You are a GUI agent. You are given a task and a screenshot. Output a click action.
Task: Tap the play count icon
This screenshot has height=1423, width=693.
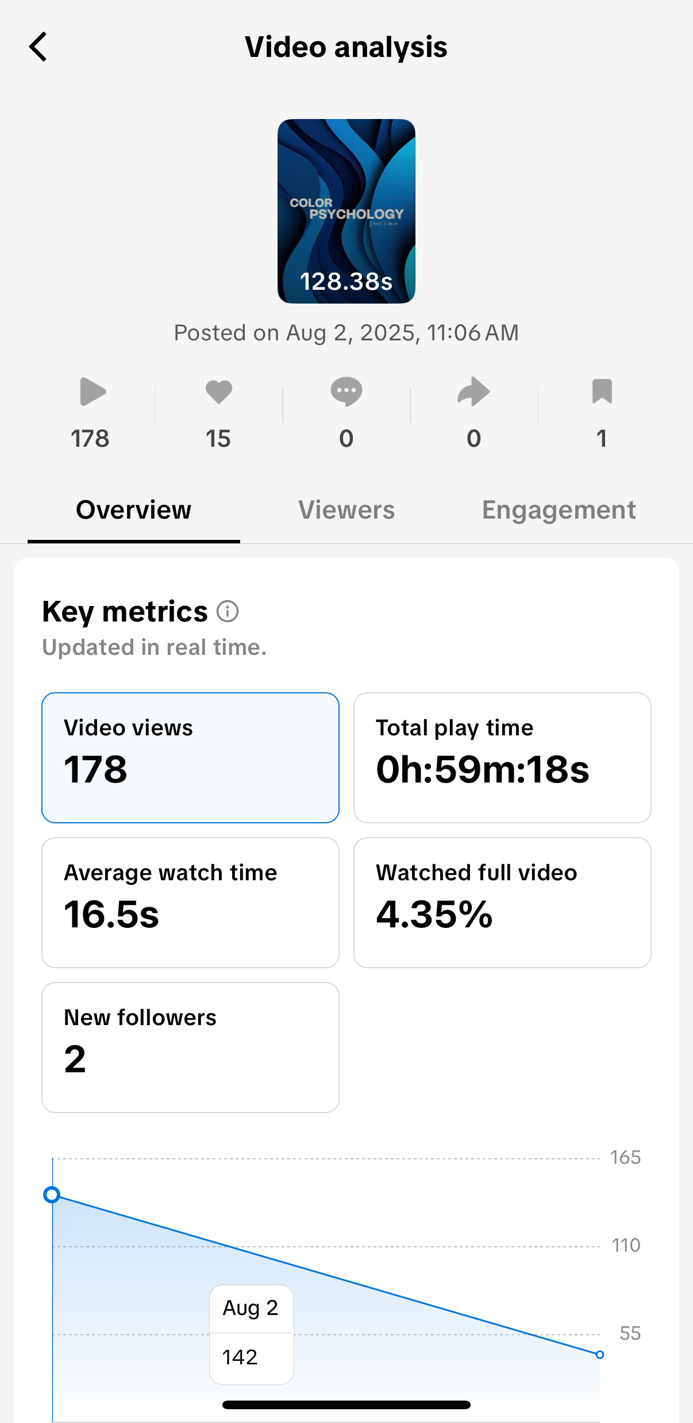[x=92, y=392]
